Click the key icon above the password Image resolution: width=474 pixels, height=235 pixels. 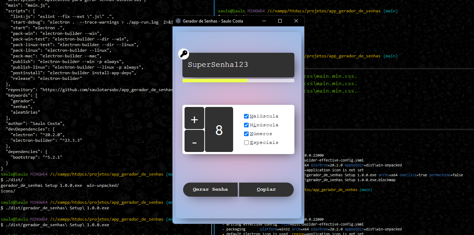(x=184, y=54)
